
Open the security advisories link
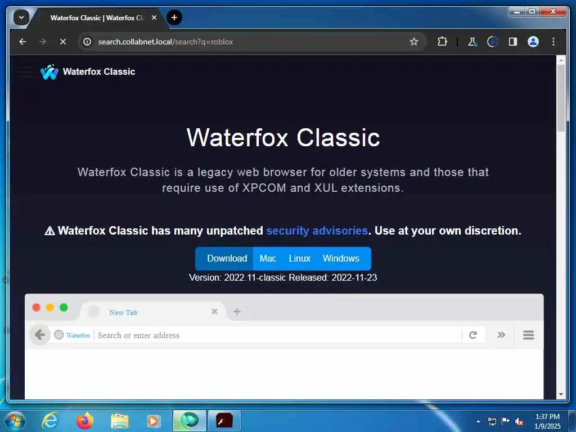coord(317,231)
